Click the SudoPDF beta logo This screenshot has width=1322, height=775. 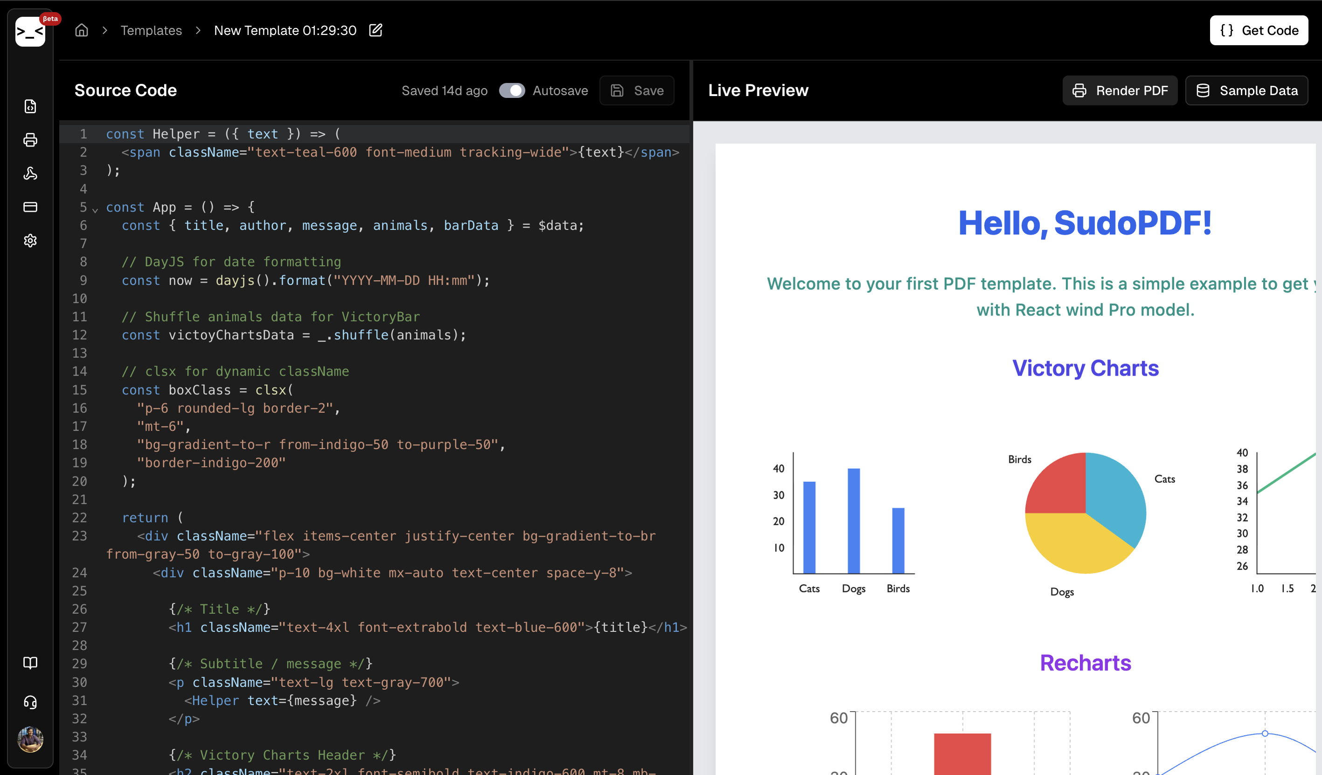[x=30, y=31]
